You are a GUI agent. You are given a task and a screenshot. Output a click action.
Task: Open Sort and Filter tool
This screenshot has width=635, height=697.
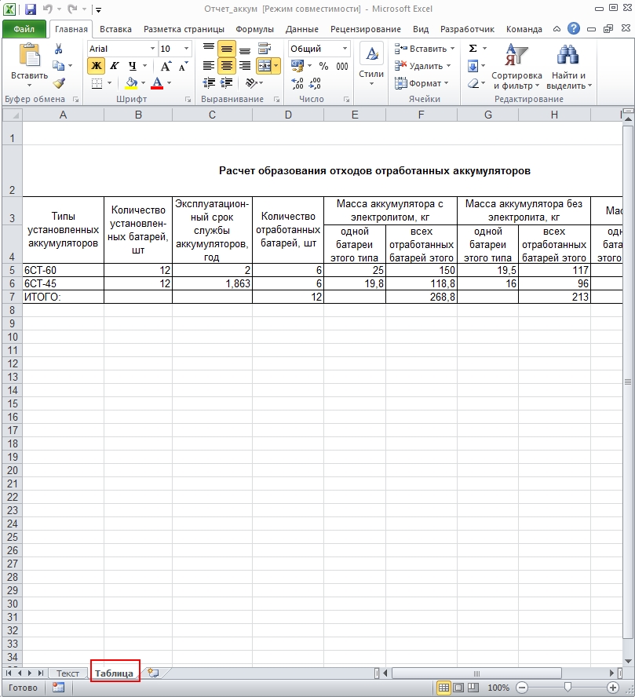click(516, 67)
